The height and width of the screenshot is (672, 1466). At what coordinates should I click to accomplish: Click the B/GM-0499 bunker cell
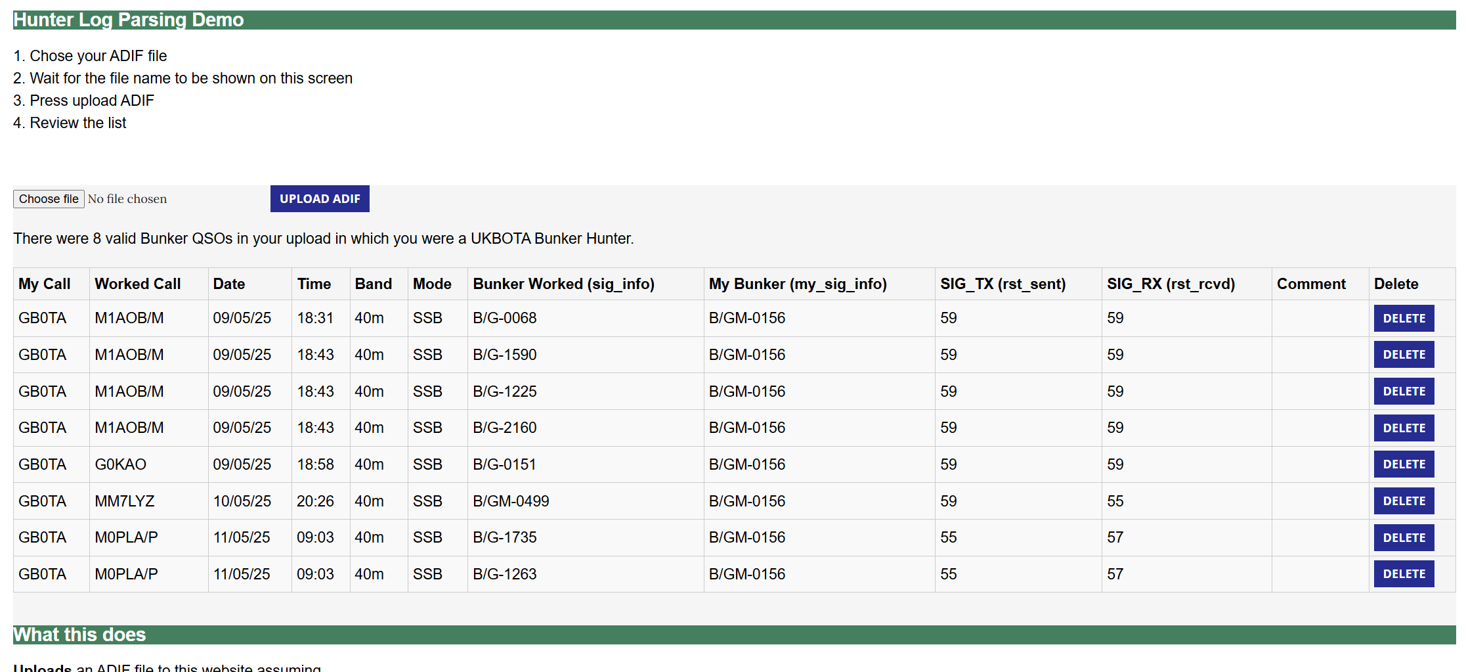(x=511, y=501)
